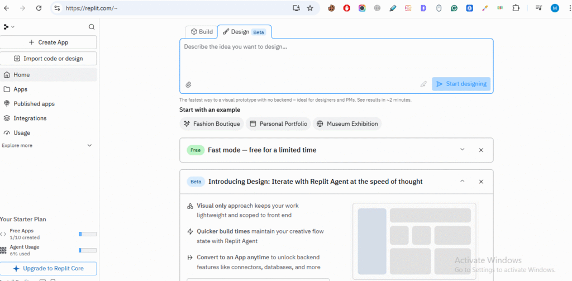Reload the page using the refresh icon
The width and height of the screenshot is (572, 281).
[39, 8]
